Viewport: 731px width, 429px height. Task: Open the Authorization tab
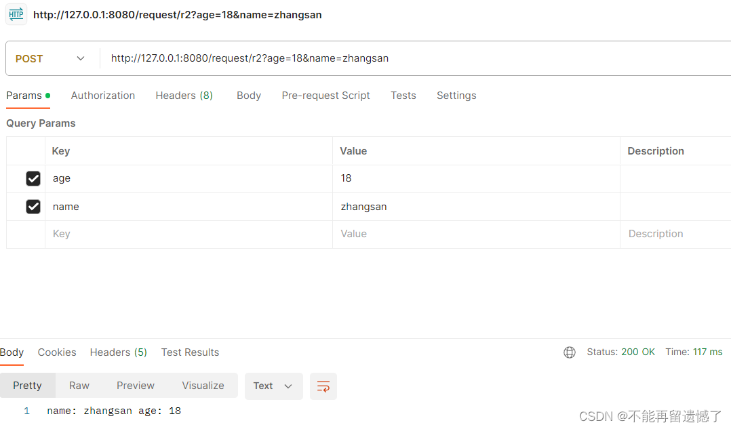click(x=103, y=96)
